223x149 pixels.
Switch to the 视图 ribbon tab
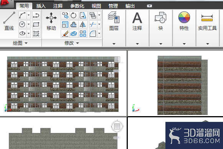96,6
